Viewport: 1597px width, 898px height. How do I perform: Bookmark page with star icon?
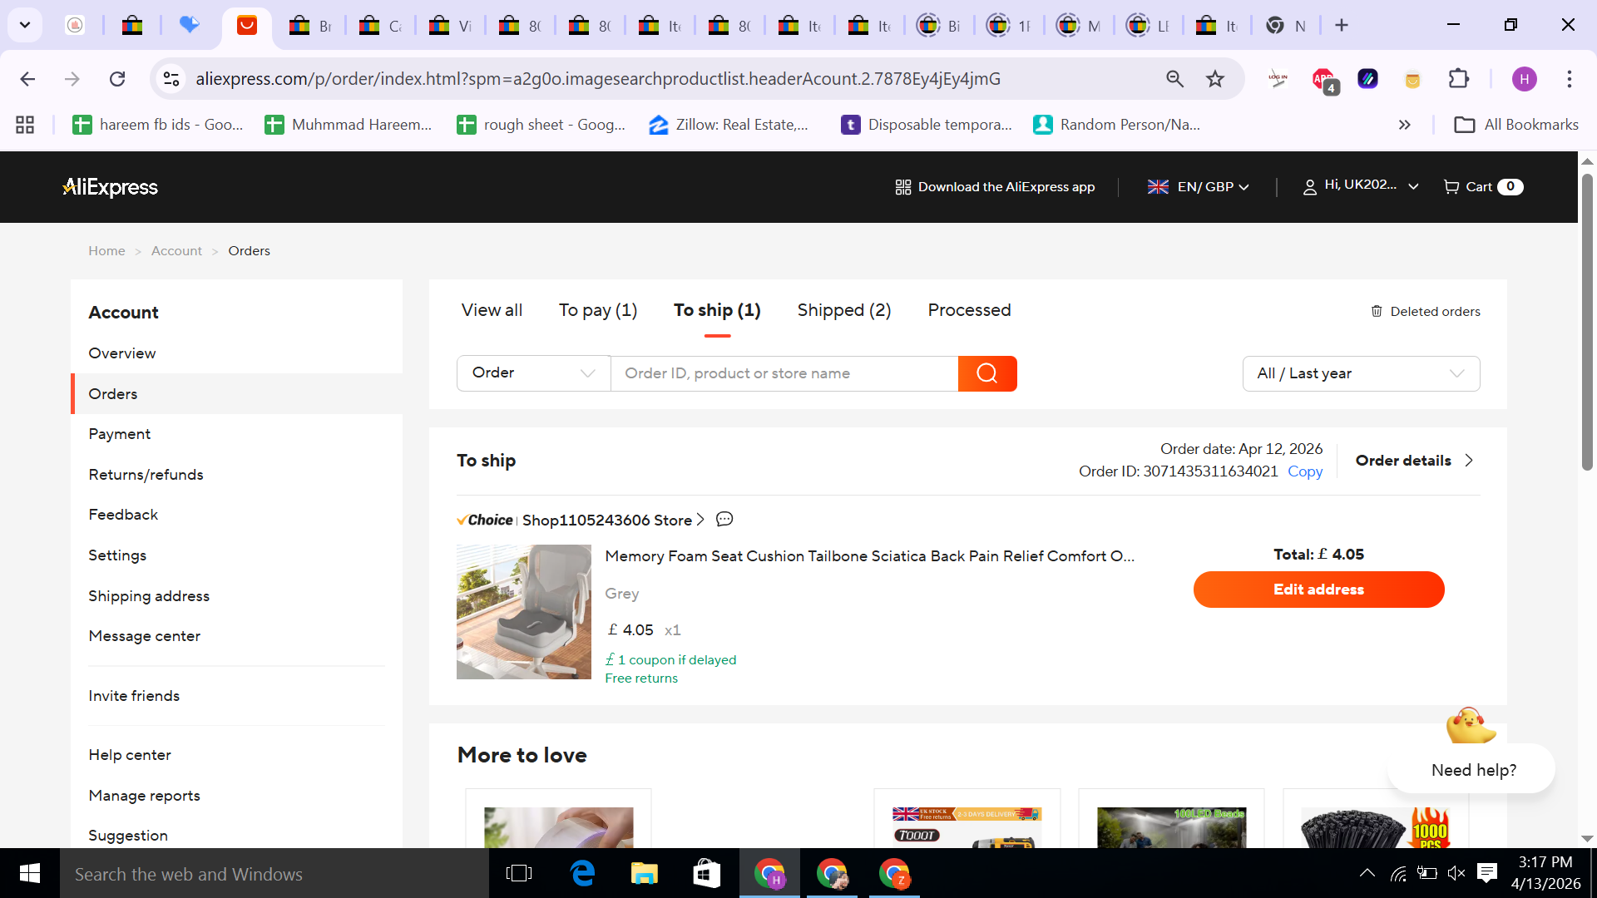pyautogui.click(x=1215, y=79)
